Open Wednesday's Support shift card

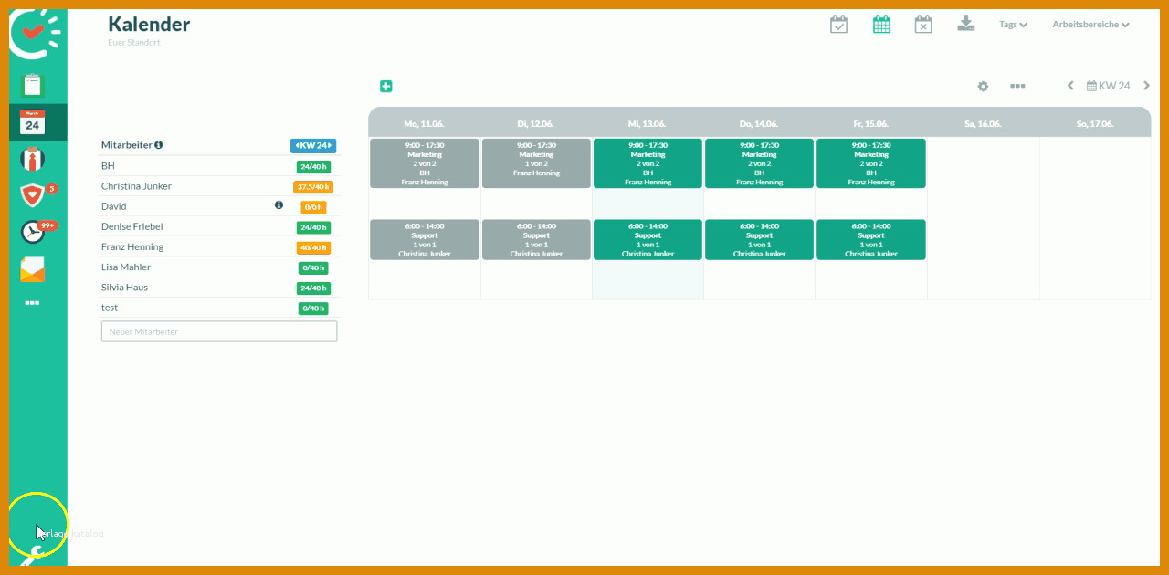click(x=648, y=240)
